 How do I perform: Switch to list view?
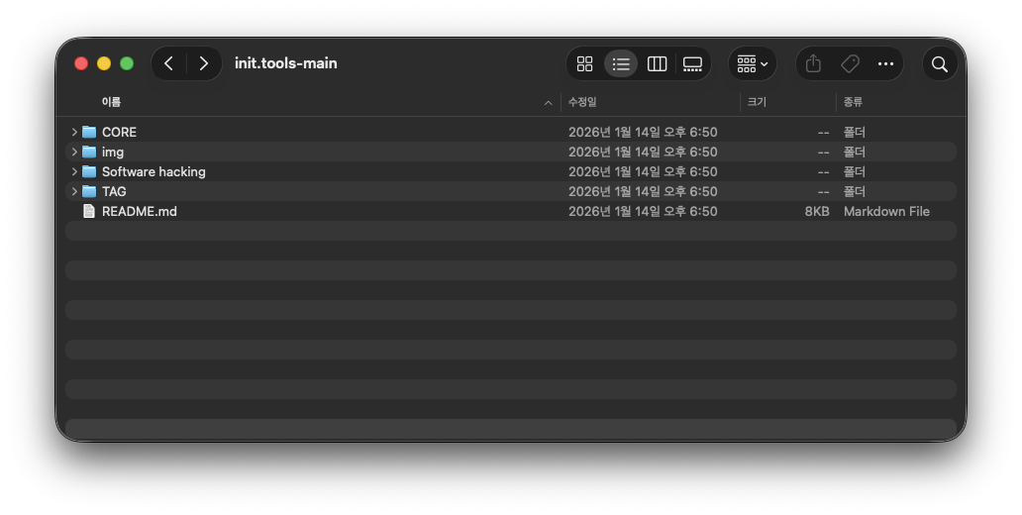[x=621, y=63]
